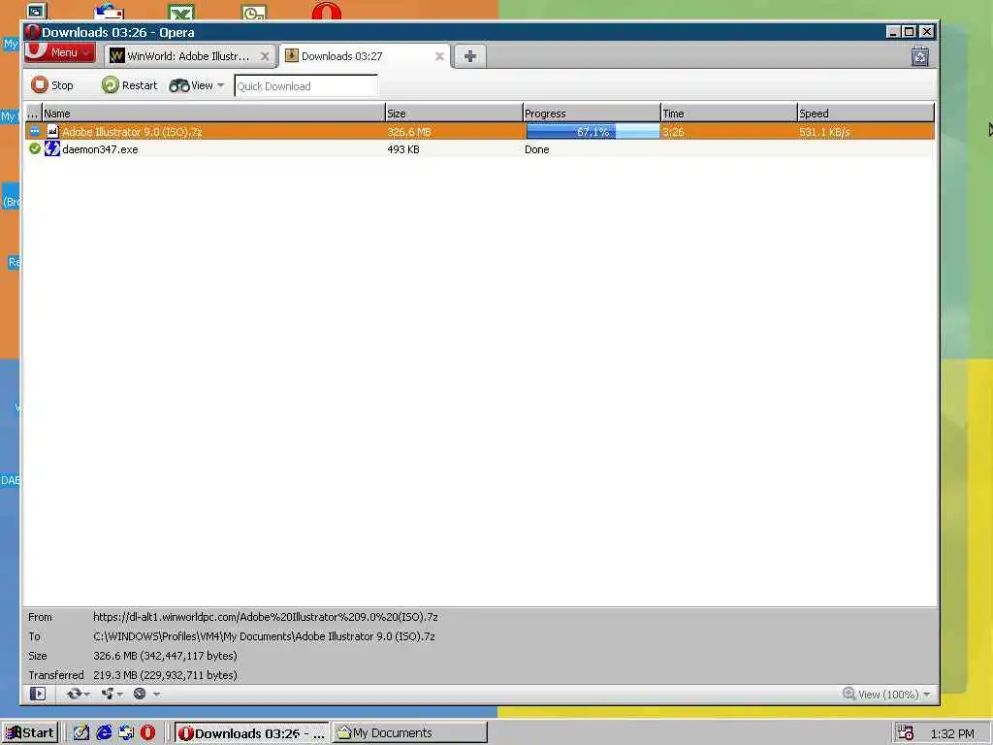Sort downloads by Progress column
This screenshot has height=745, width=993.
[592, 113]
